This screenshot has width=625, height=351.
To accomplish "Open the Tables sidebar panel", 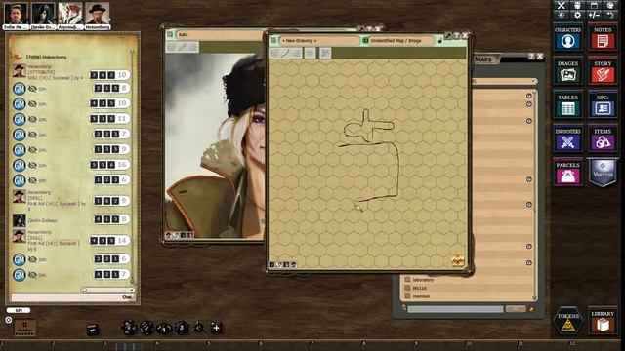I will click(x=567, y=104).
